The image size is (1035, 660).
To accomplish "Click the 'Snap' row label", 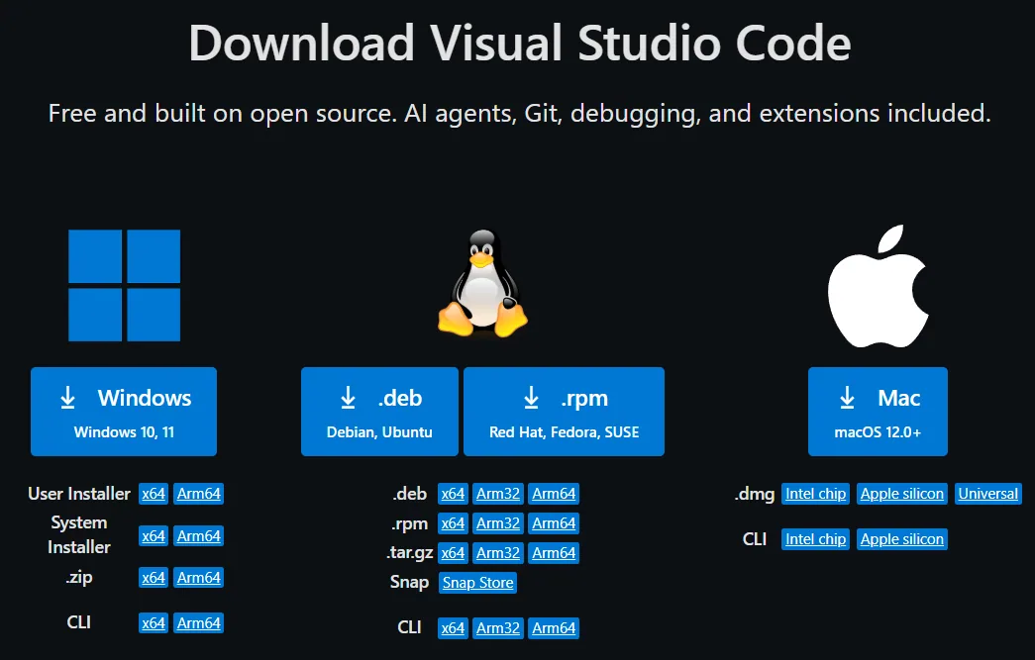I will click(x=409, y=583).
